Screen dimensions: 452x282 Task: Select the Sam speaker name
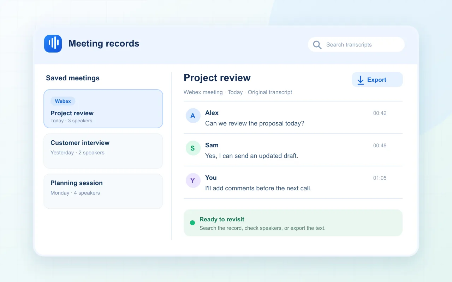tap(212, 145)
